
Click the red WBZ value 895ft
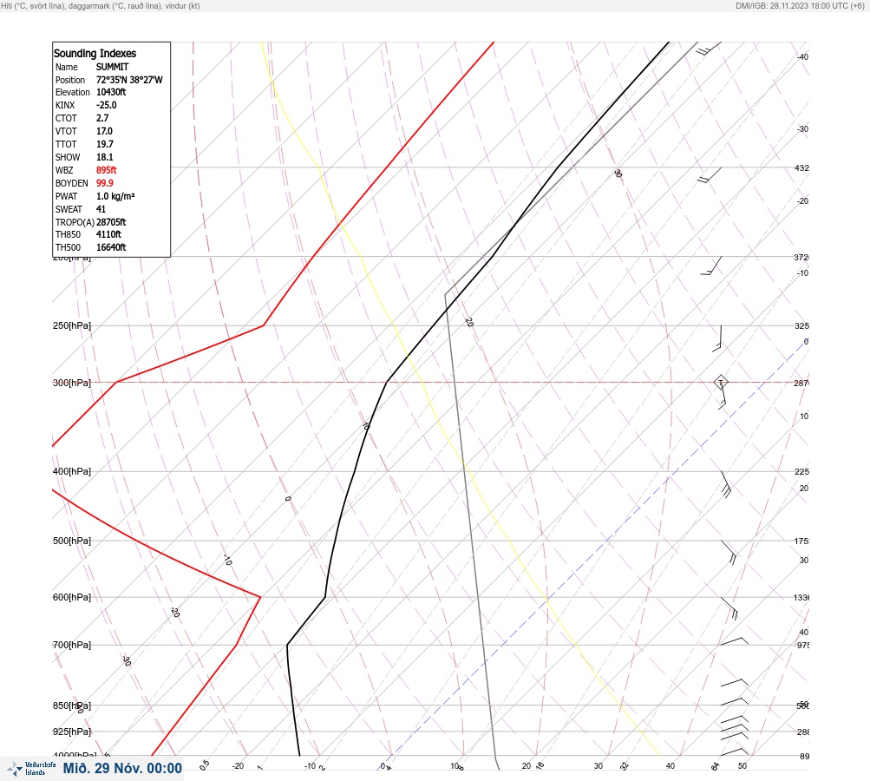[107, 170]
